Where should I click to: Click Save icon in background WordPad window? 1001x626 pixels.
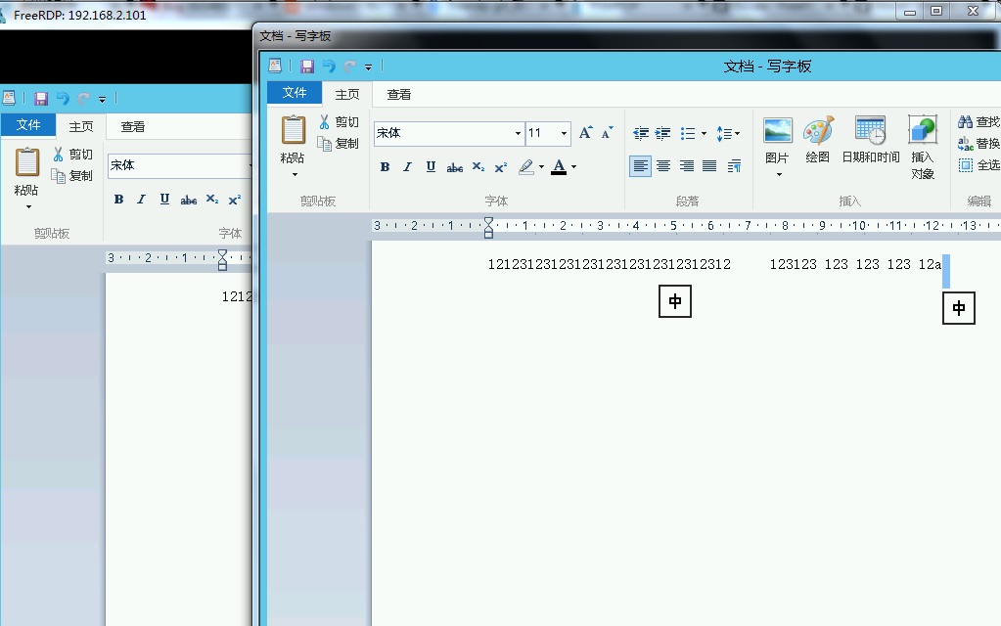coord(41,98)
